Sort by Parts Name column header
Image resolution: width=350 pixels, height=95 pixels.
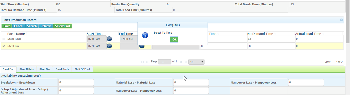click(x=16, y=34)
